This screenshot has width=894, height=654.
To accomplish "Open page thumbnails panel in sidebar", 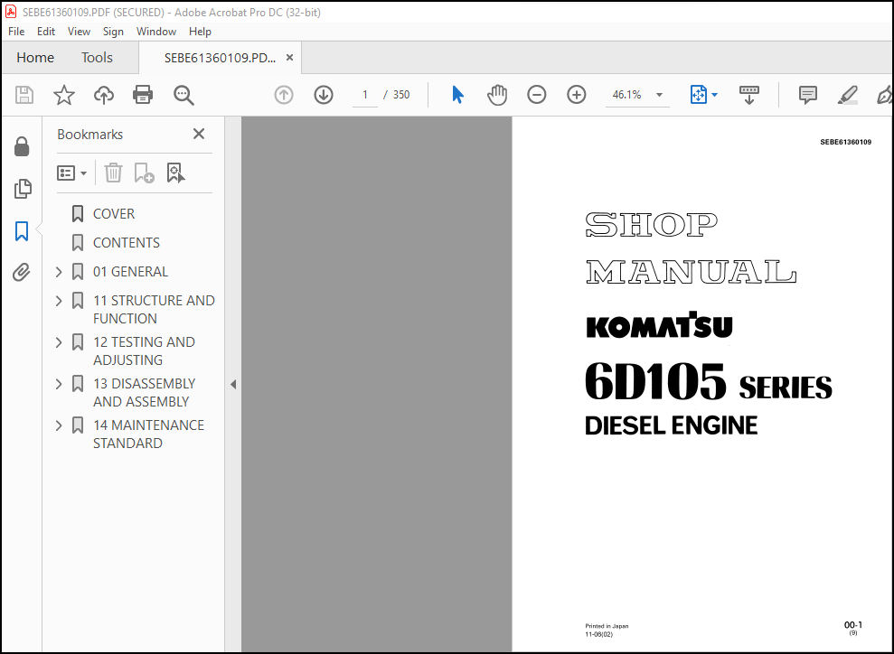I will 23,189.
